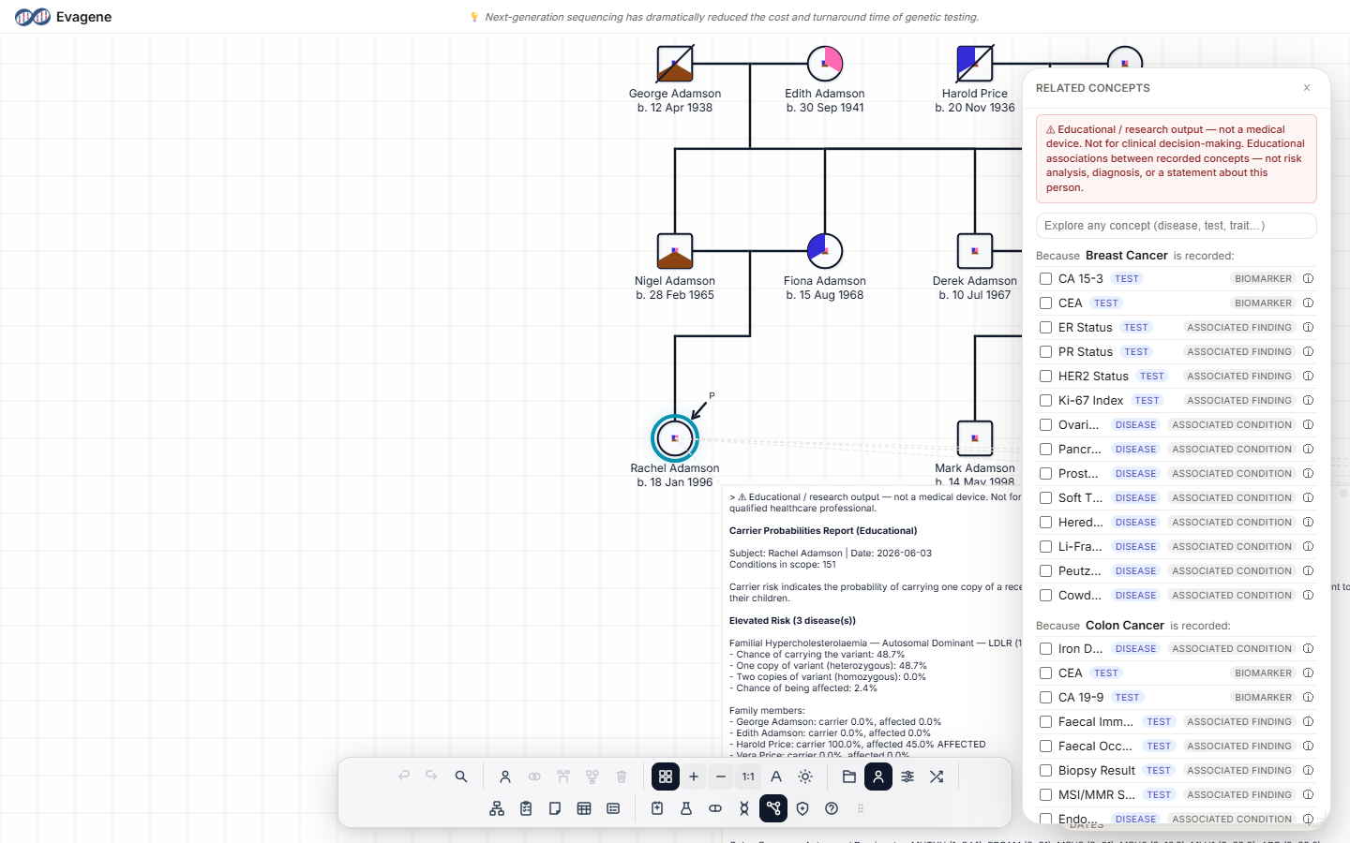This screenshot has width=1350, height=843.
Task: Check the CEA checkbox under Colon Cancer
Action: 1045,673
